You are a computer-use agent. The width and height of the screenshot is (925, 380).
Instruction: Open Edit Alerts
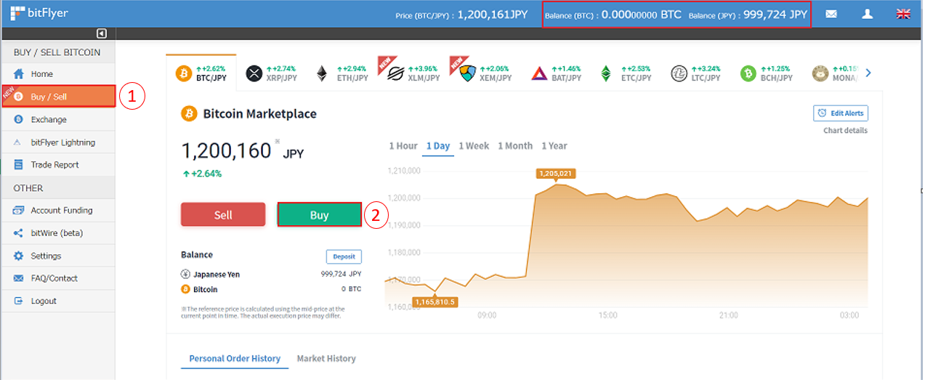pos(841,113)
